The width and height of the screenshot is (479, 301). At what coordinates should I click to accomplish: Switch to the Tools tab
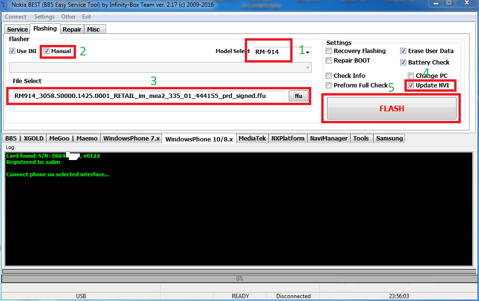[x=361, y=138]
